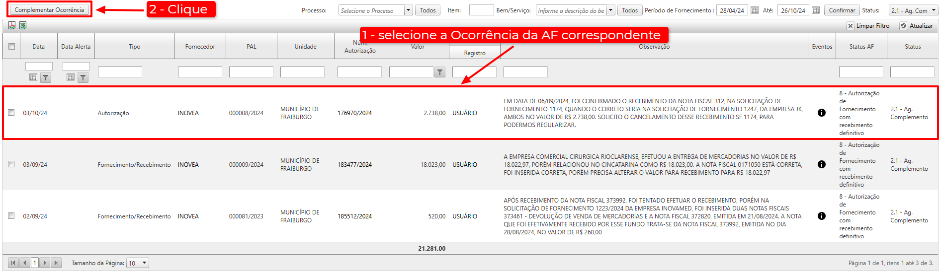The image size is (940, 276).
Task: Select the 03/09/24 row checkbox
Action: (11, 164)
